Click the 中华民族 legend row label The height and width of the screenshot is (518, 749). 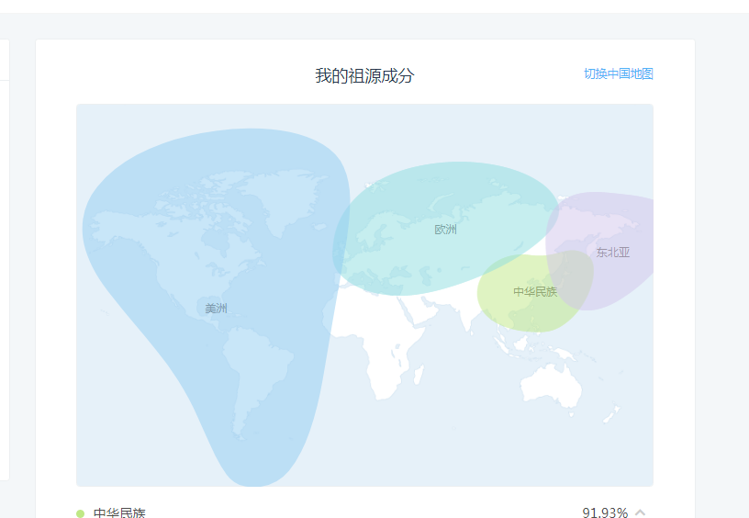coord(119,512)
